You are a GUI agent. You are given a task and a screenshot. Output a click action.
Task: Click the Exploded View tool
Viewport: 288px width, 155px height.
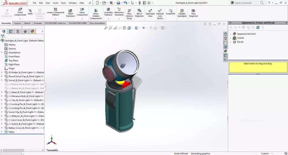tap(150, 13)
